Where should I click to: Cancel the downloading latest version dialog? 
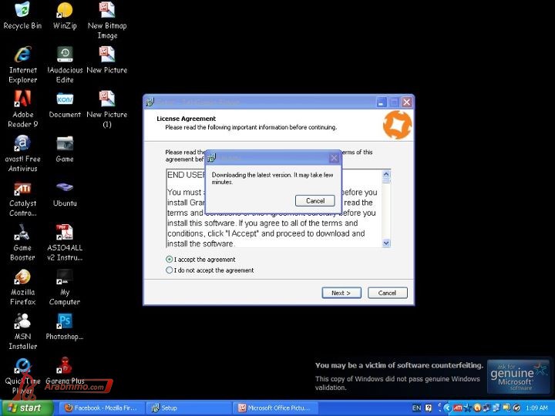tap(315, 200)
